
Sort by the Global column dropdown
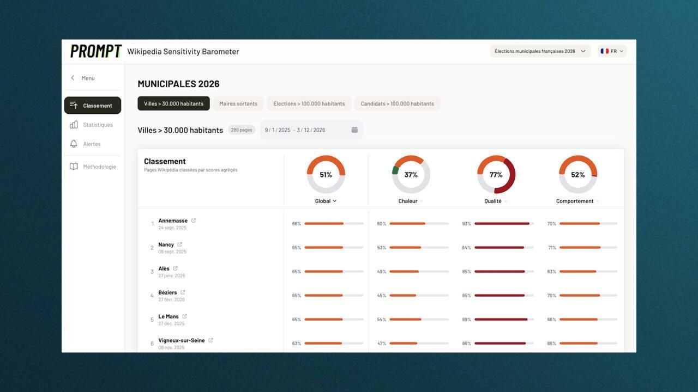click(x=326, y=201)
